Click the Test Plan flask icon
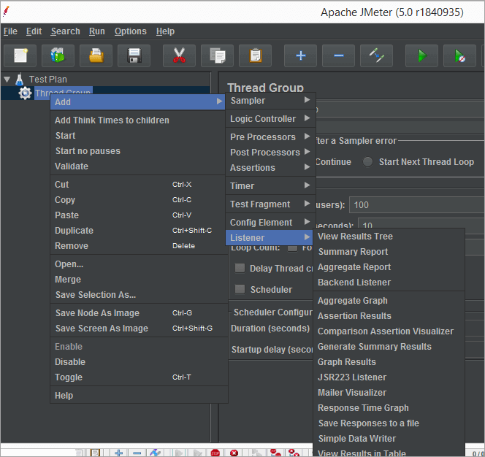Image resolution: width=485 pixels, height=457 pixels. 20,80
